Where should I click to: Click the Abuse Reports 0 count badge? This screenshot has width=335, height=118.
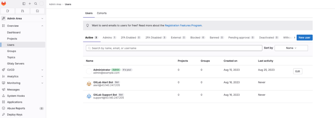point(42,108)
